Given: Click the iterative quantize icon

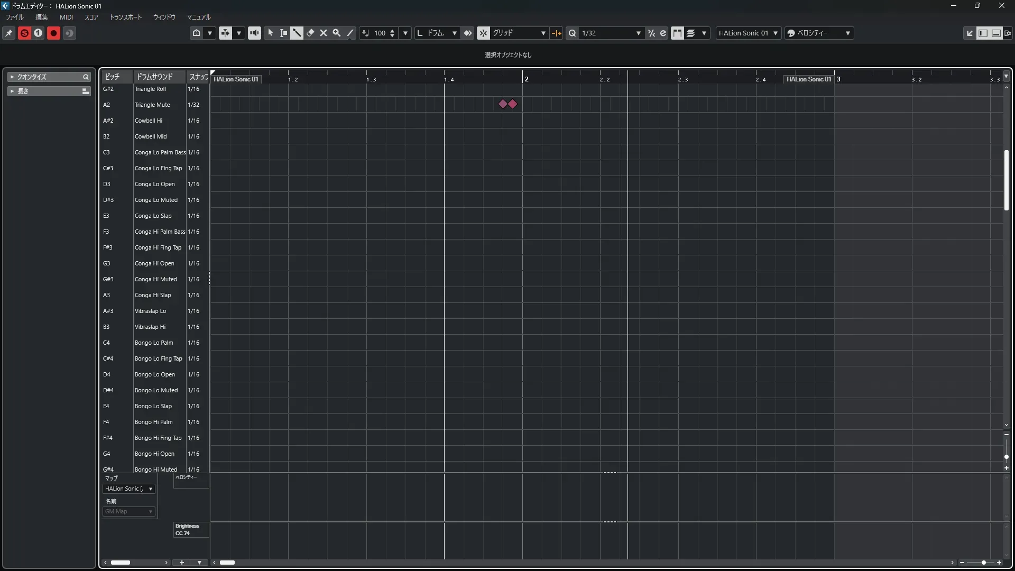Looking at the screenshot, I should click(x=651, y=33).
